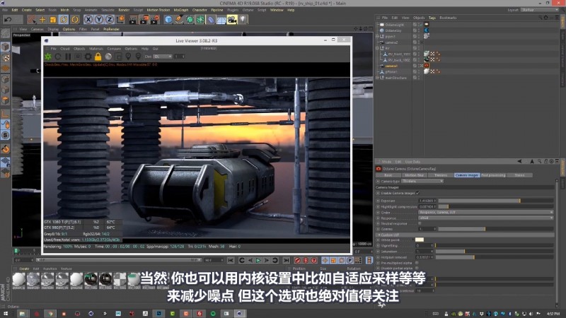This screenshot has height=318, width=566.
Task: Add a Cube primitive object
Action: pos(168,20)
